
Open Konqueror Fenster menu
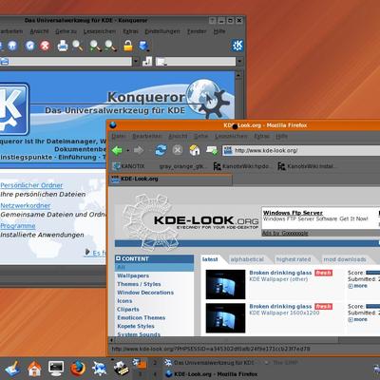coord(197,31)
